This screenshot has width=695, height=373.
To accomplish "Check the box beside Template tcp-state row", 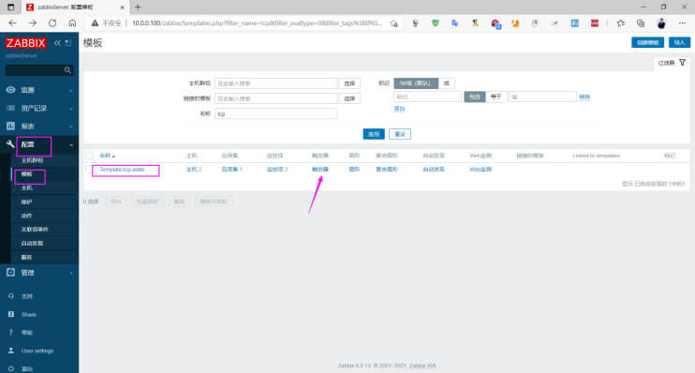I will [89, 170].
